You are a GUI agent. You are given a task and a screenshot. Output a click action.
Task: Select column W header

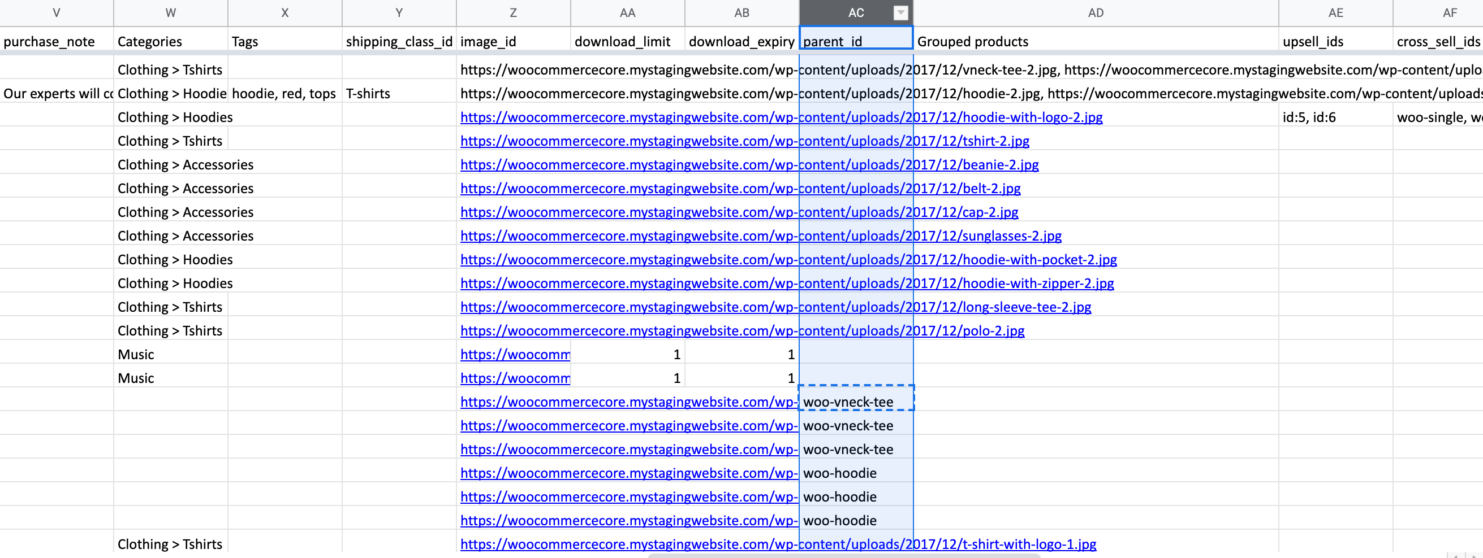pyautogui.click(x=170, y=12)
